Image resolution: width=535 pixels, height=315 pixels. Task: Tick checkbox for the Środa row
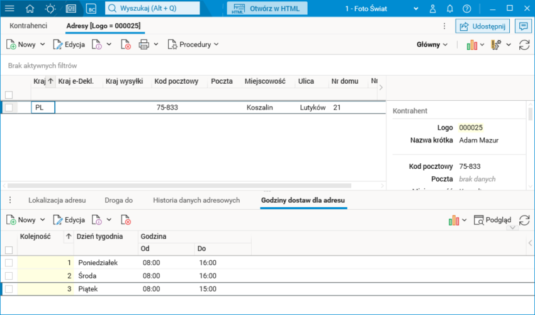(9, 275)
